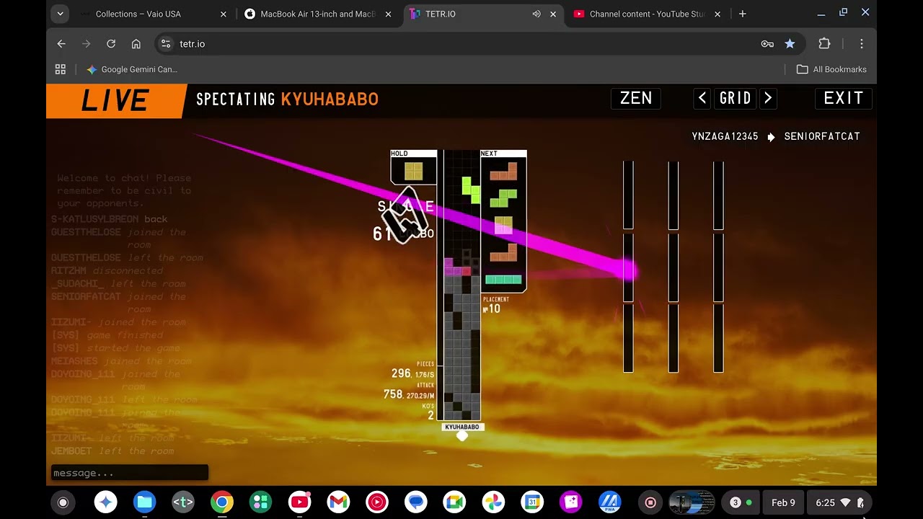The width and height of the screenshot is (923, 519).
Task: Go to the browser home page
Action: pos(136,44)
